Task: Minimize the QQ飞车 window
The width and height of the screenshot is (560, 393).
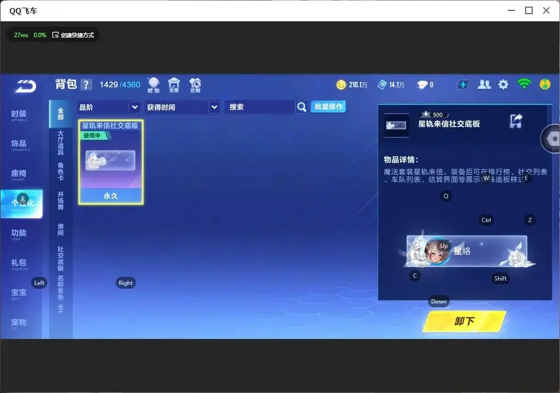Action: click(511, 10)
